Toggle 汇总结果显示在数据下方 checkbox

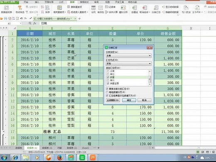[x=107, y=96]
